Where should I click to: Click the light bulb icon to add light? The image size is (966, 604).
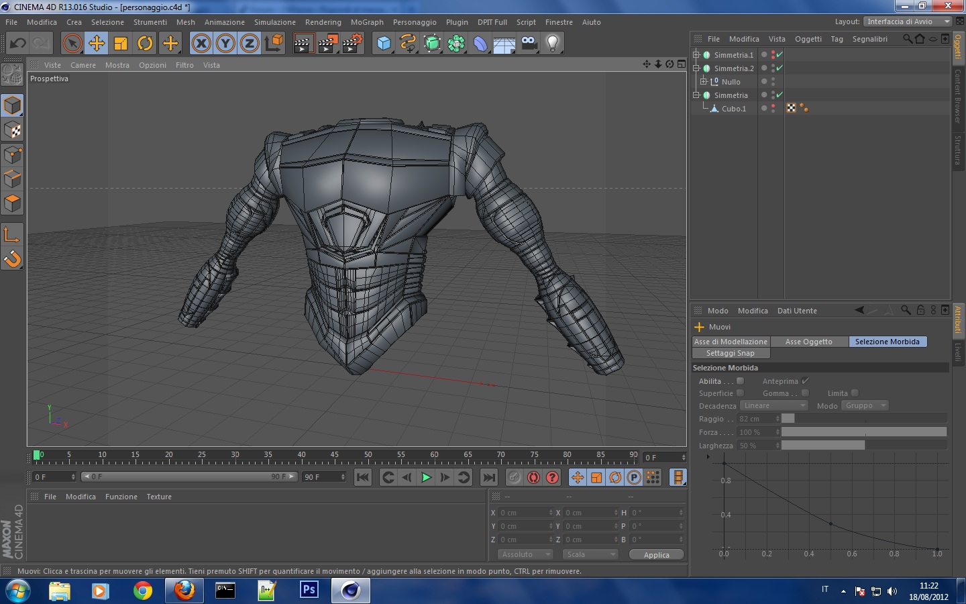point(552,44)
